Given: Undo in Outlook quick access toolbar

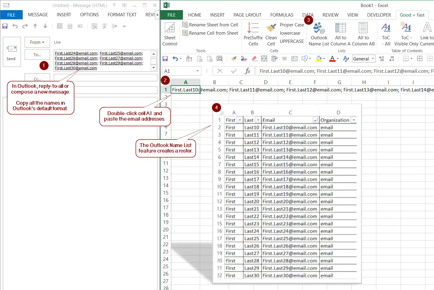Looking at the screenshot, I should click(x=15, y=26).
